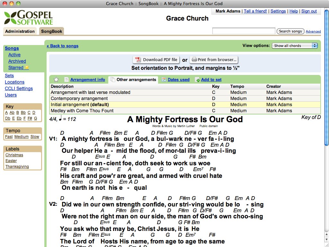Image resolution: width=329 pixels, height=247 pixels.
Task: Select the Thanksgiving label
Action: [x=17, y=167]
